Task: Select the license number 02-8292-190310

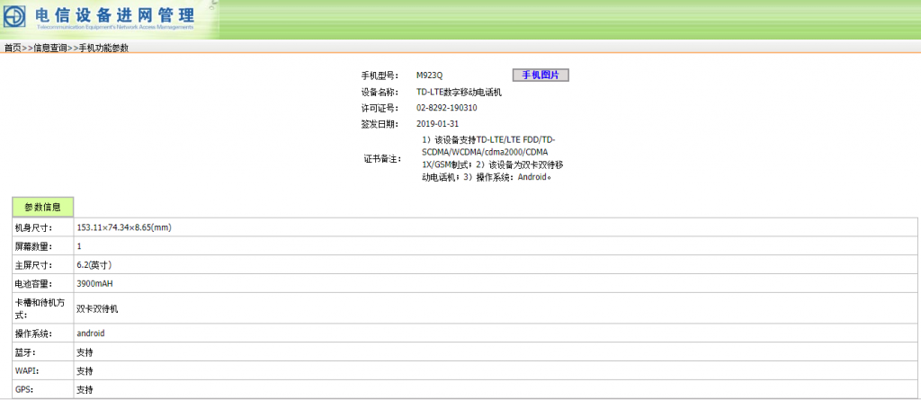Action: [447, 108]
